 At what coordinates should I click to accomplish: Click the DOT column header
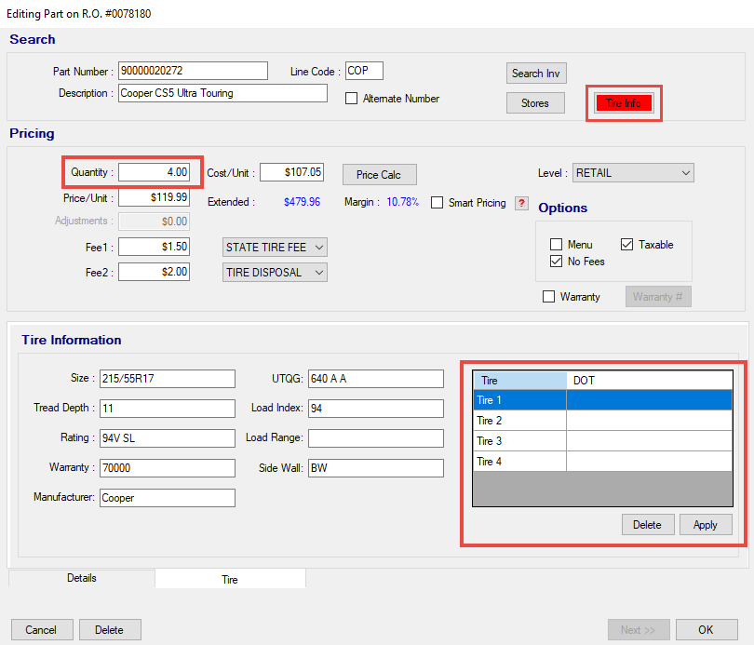[649, 381]
